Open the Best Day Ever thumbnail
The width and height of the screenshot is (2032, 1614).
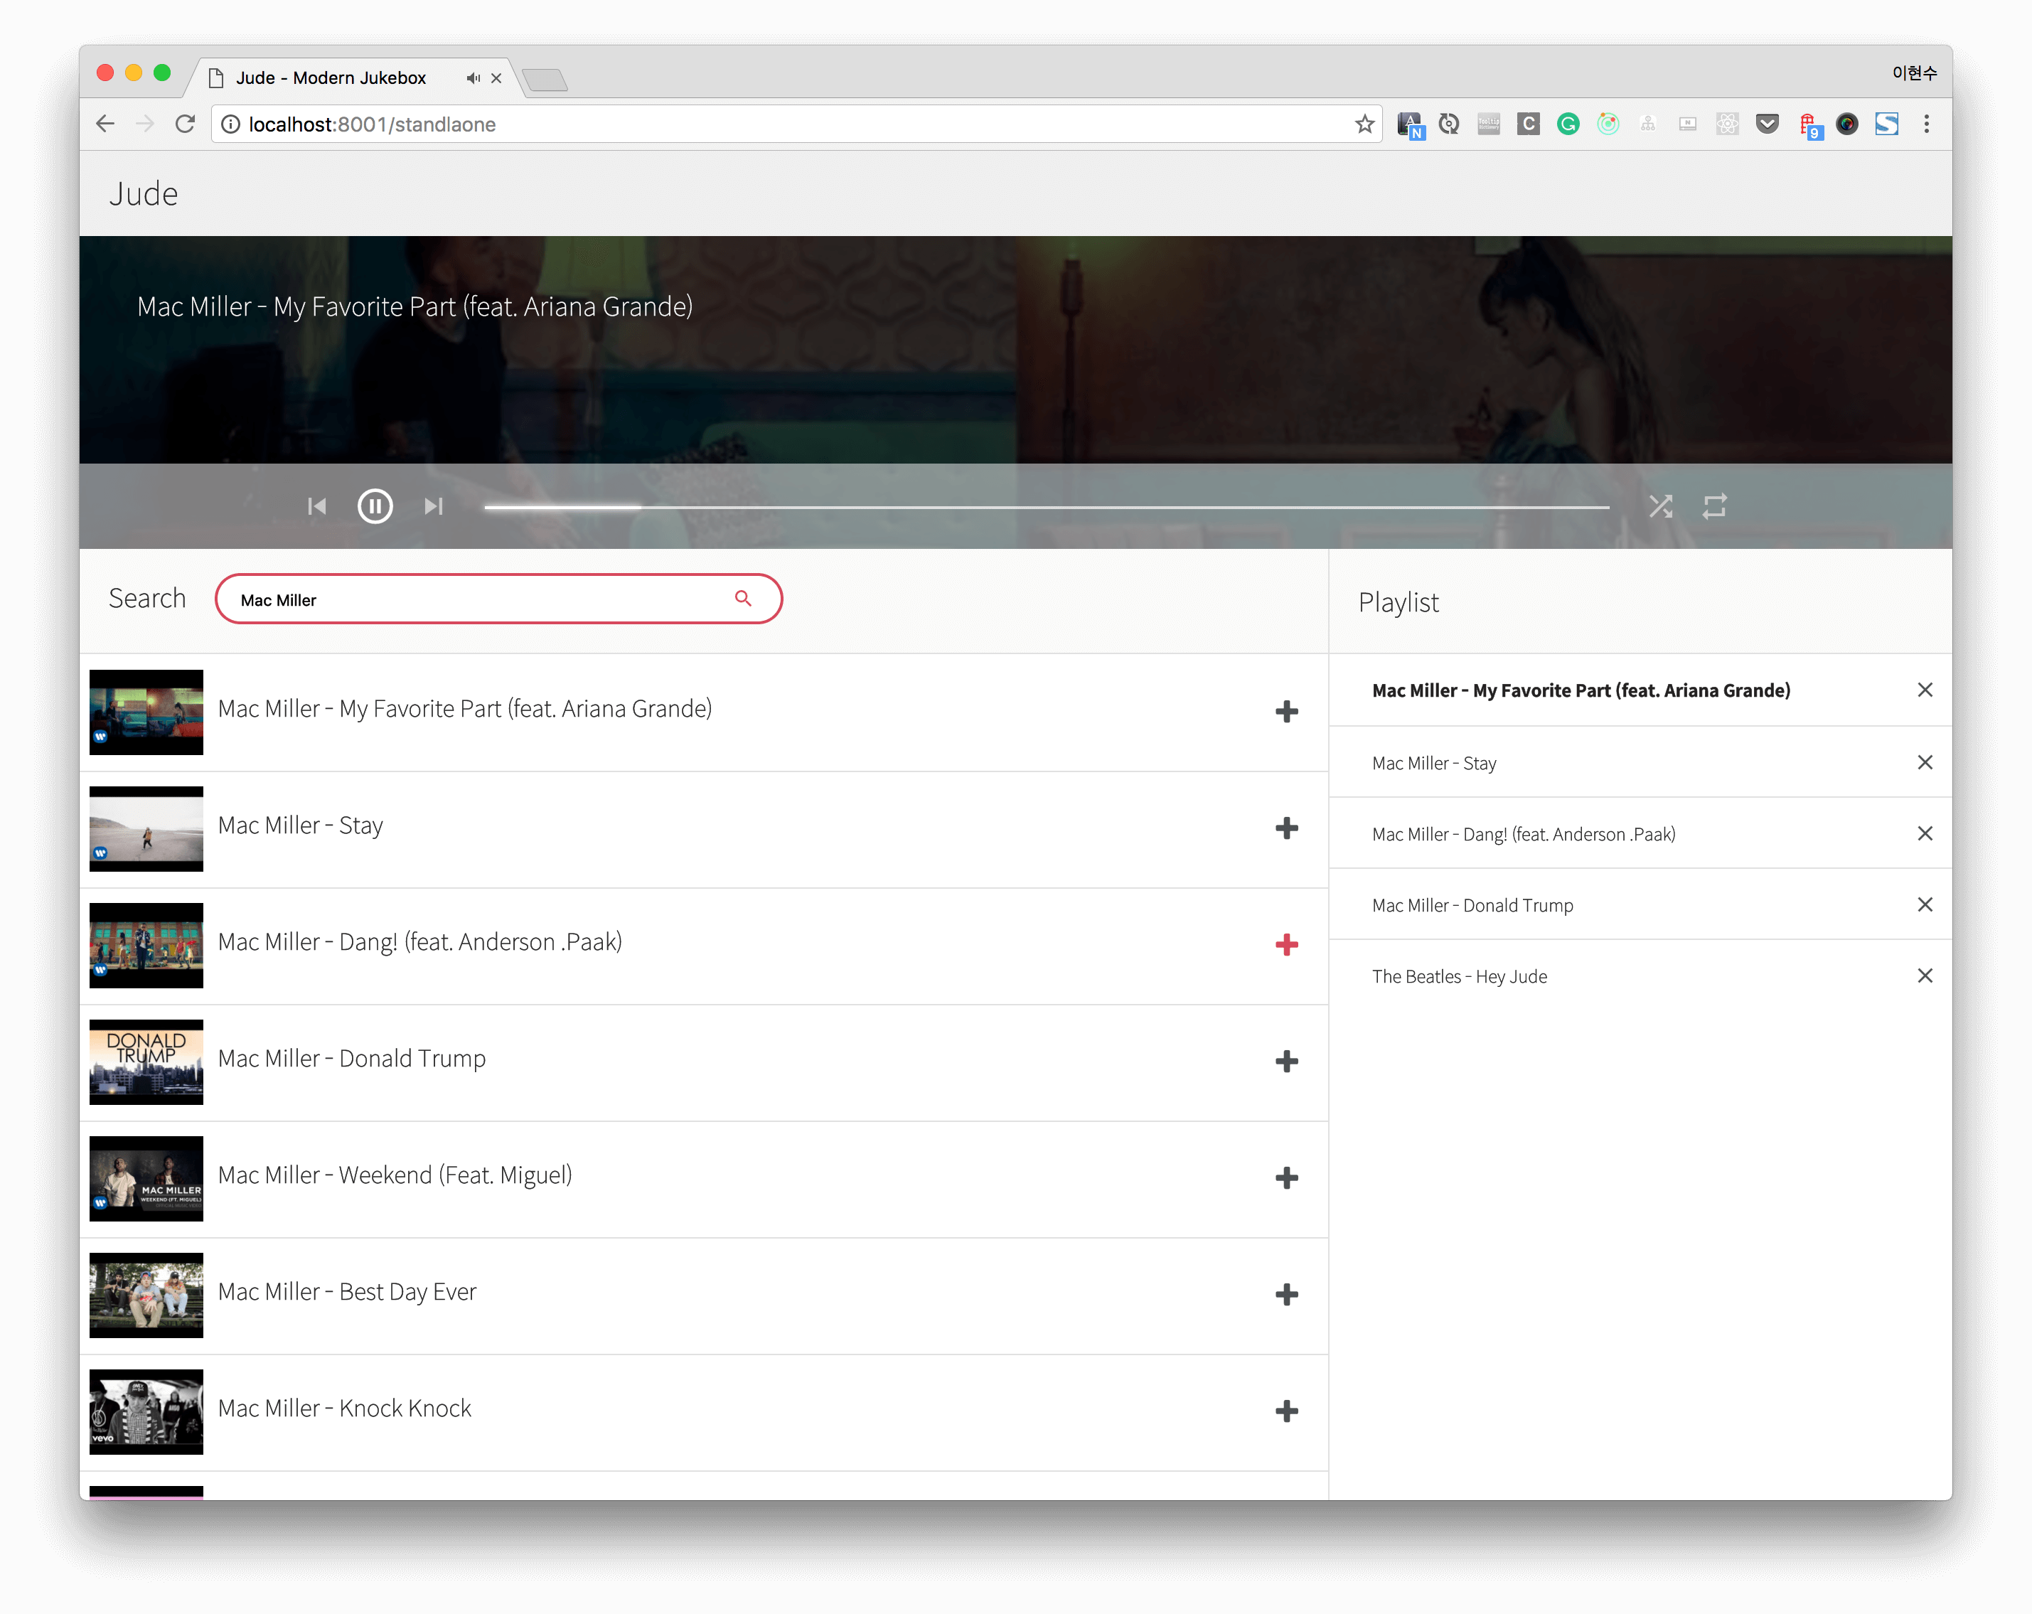[146, 1295]
